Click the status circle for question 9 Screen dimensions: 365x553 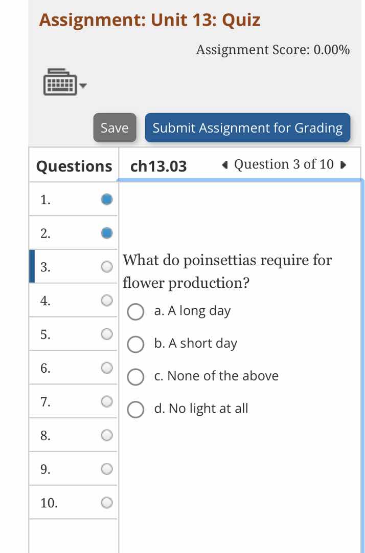pyautogui.click(x=106, y=469)
